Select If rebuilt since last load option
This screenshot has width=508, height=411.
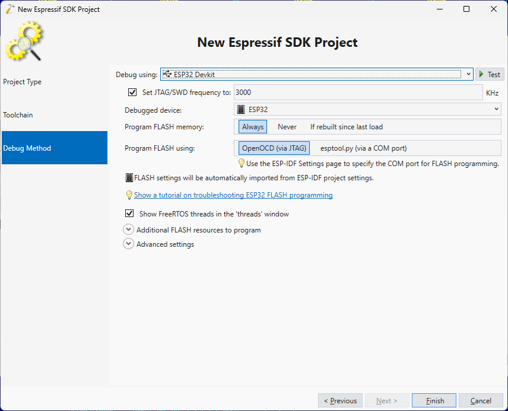(346, 127)
